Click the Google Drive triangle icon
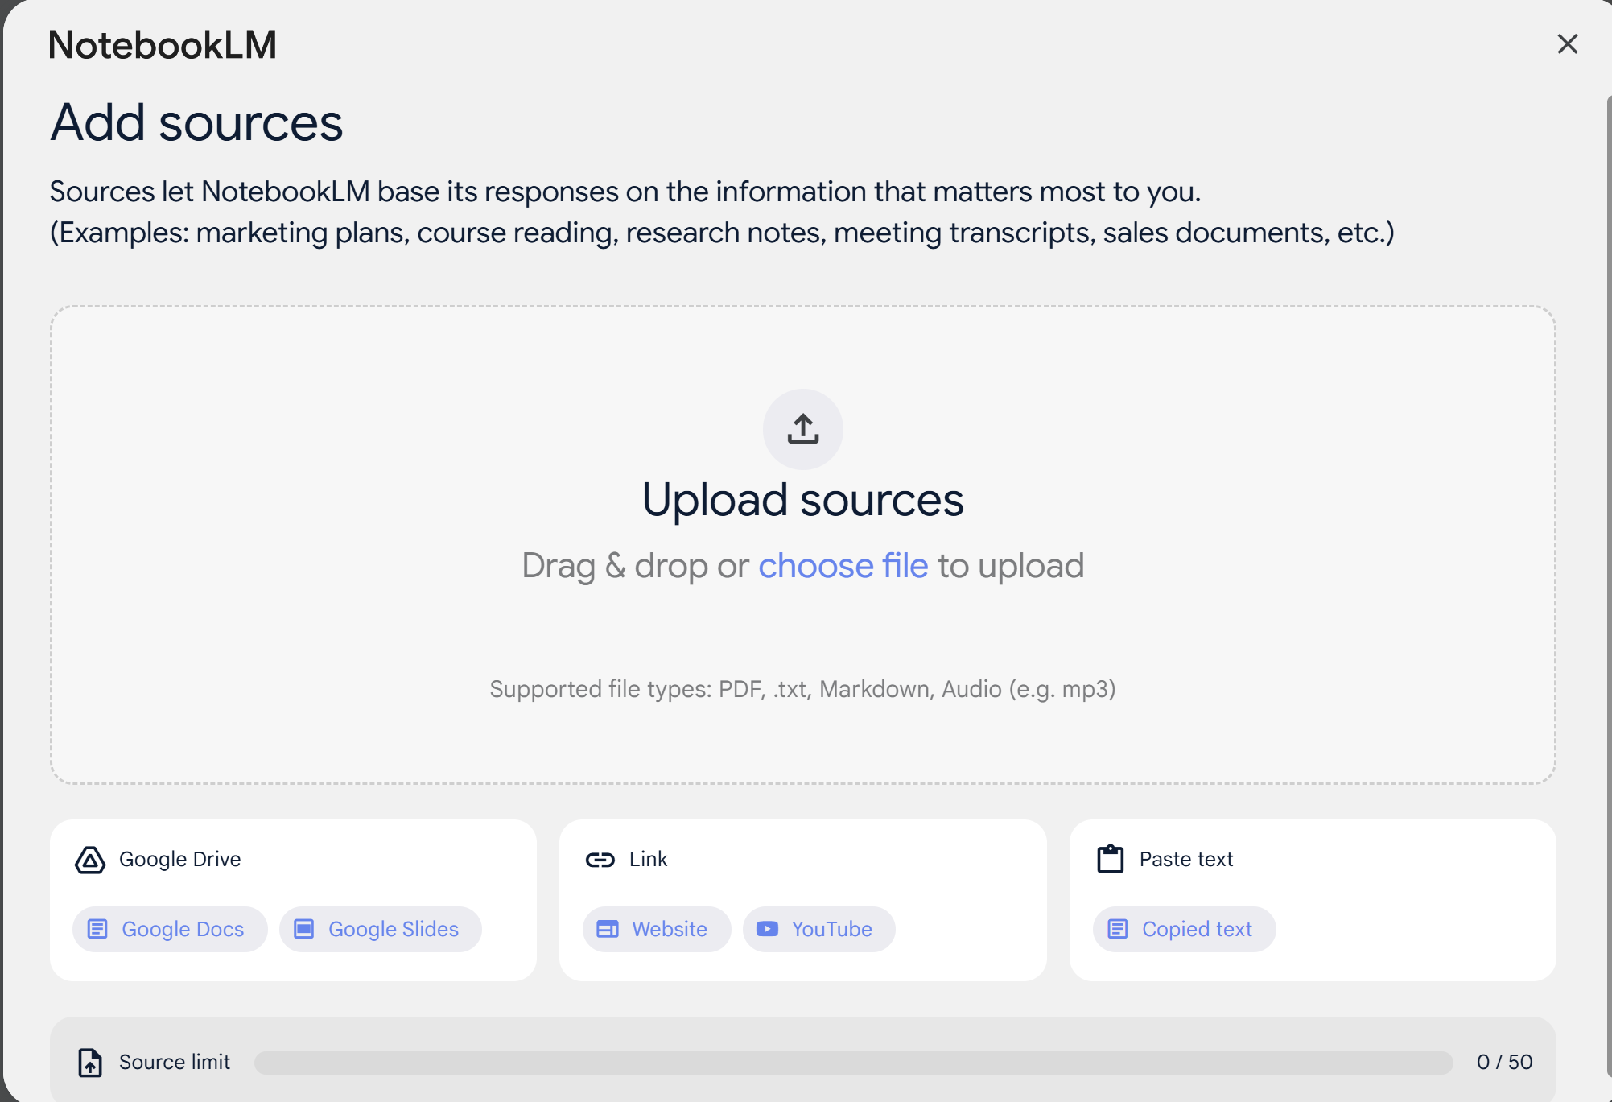 (90, 860)
